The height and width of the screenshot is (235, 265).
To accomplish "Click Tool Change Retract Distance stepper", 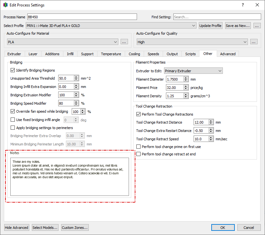I will pos(211,122).
